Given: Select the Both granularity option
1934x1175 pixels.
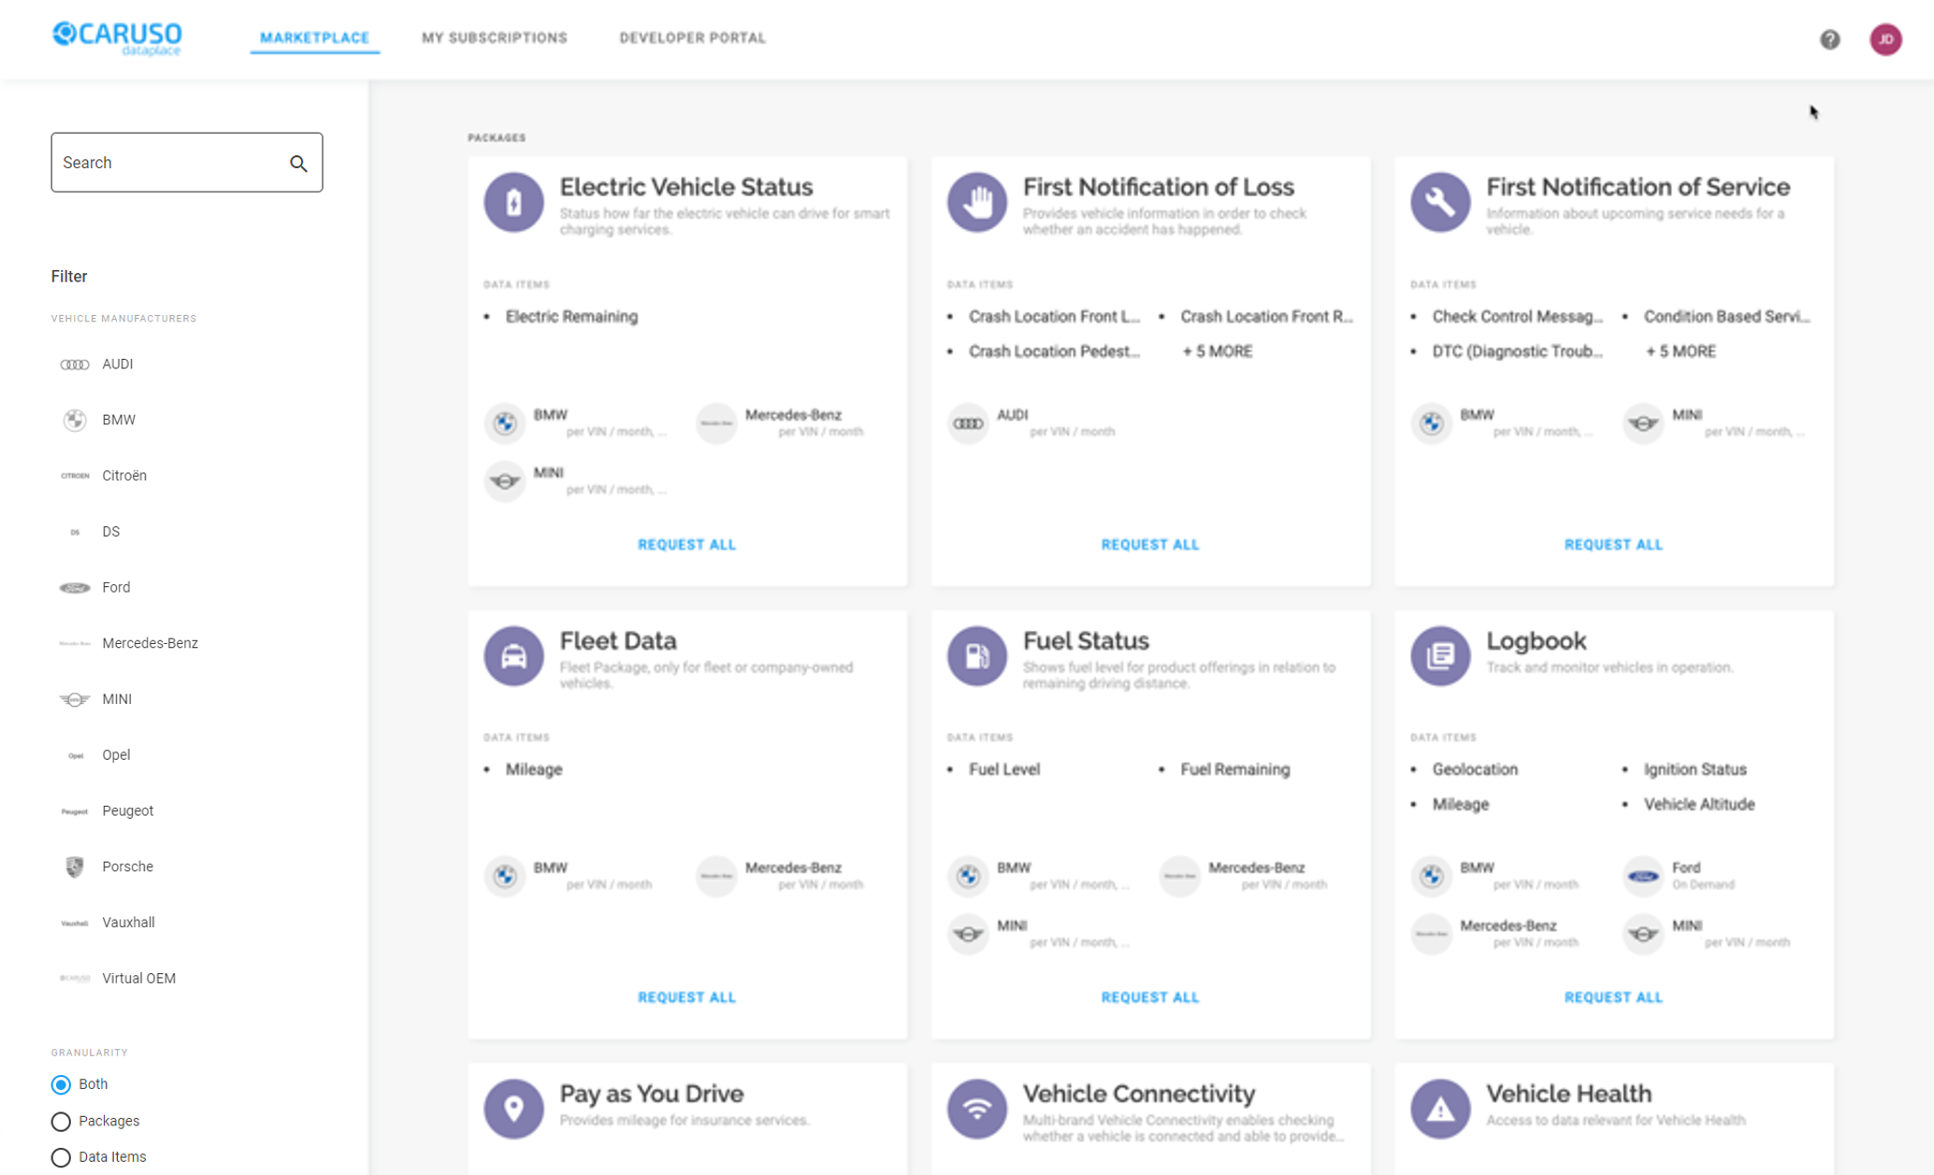Looking at the screenshot, I should click(61, 1084).
